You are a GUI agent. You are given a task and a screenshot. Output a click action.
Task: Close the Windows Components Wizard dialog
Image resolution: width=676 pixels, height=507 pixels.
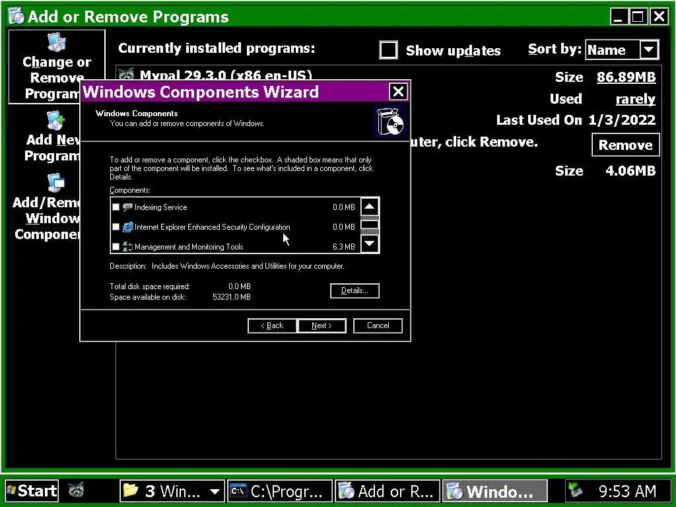[398, 91]
